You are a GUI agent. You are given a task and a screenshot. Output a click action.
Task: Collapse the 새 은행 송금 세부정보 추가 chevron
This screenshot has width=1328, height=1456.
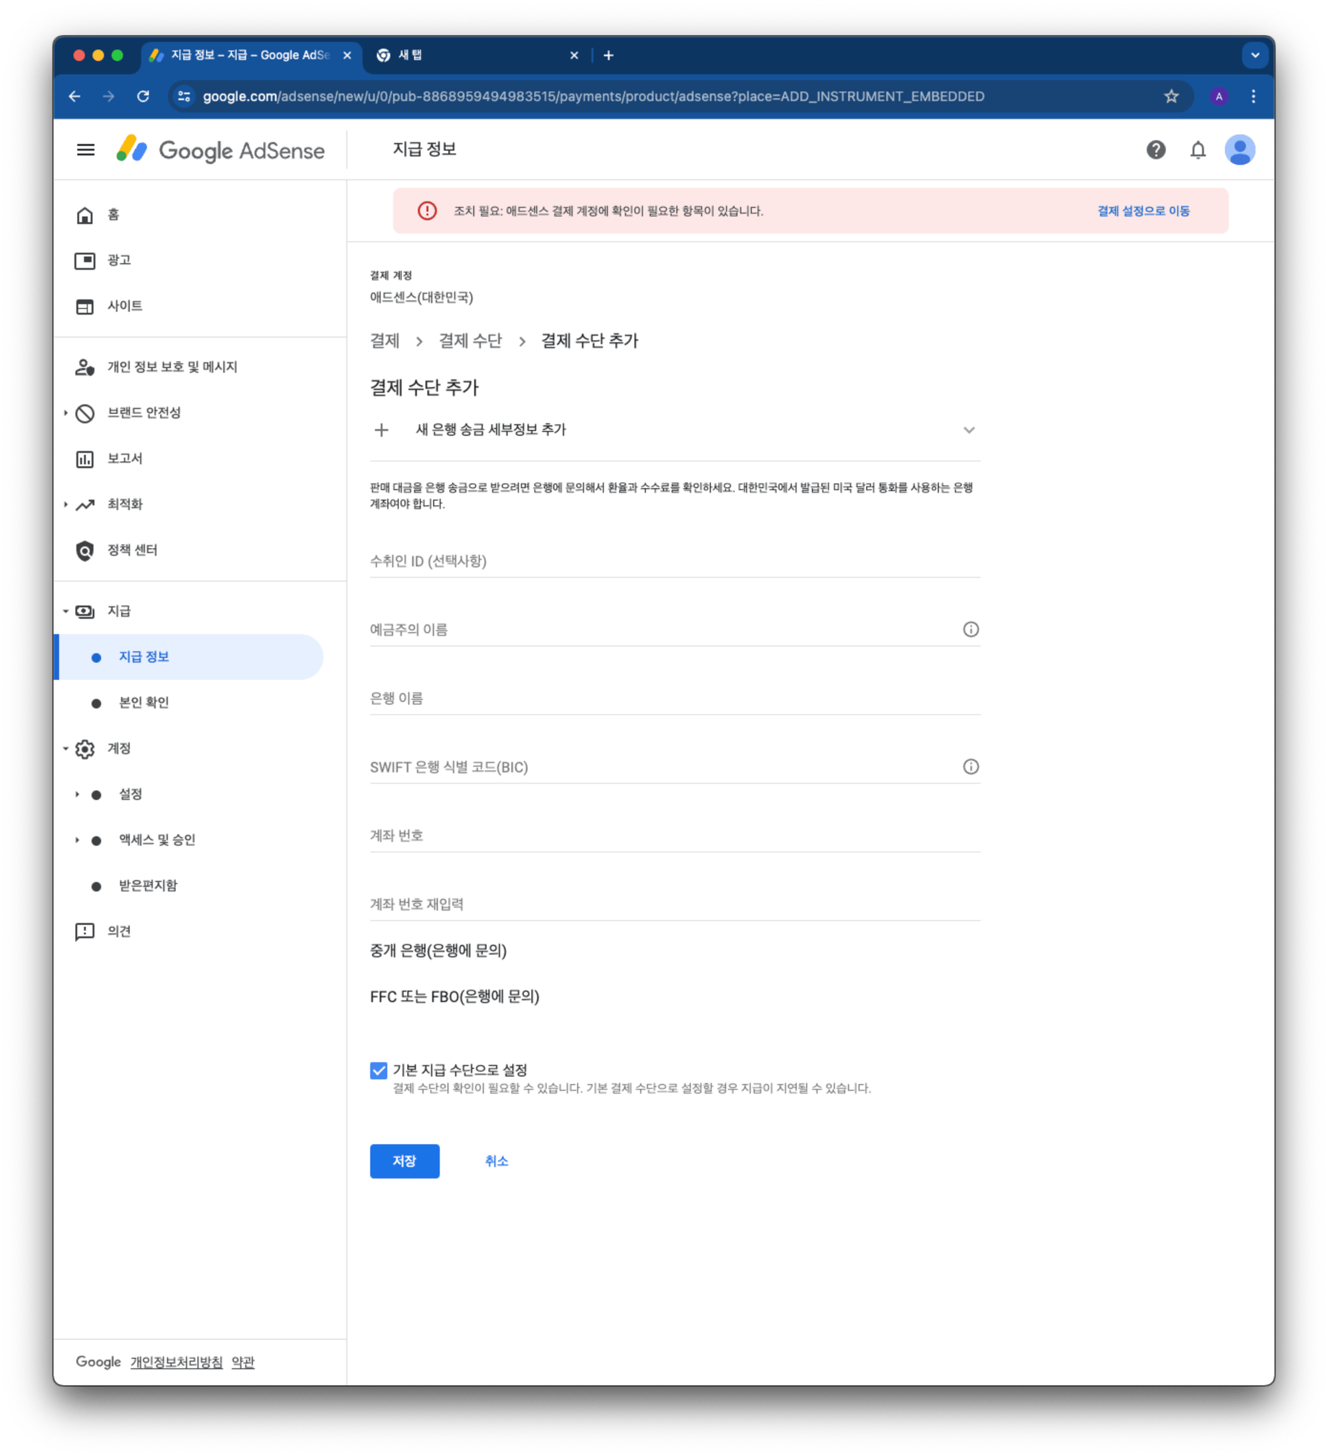(x=969, y=430)
